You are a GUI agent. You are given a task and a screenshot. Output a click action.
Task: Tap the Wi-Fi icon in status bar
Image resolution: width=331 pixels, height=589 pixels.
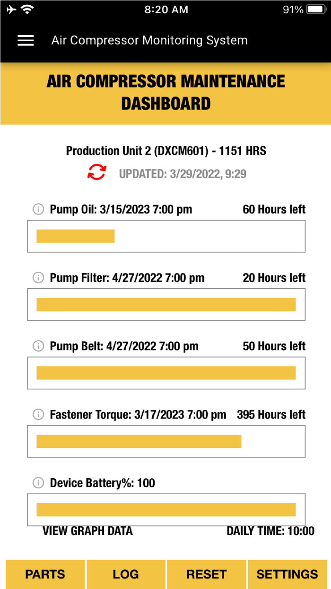pos(26,9)
